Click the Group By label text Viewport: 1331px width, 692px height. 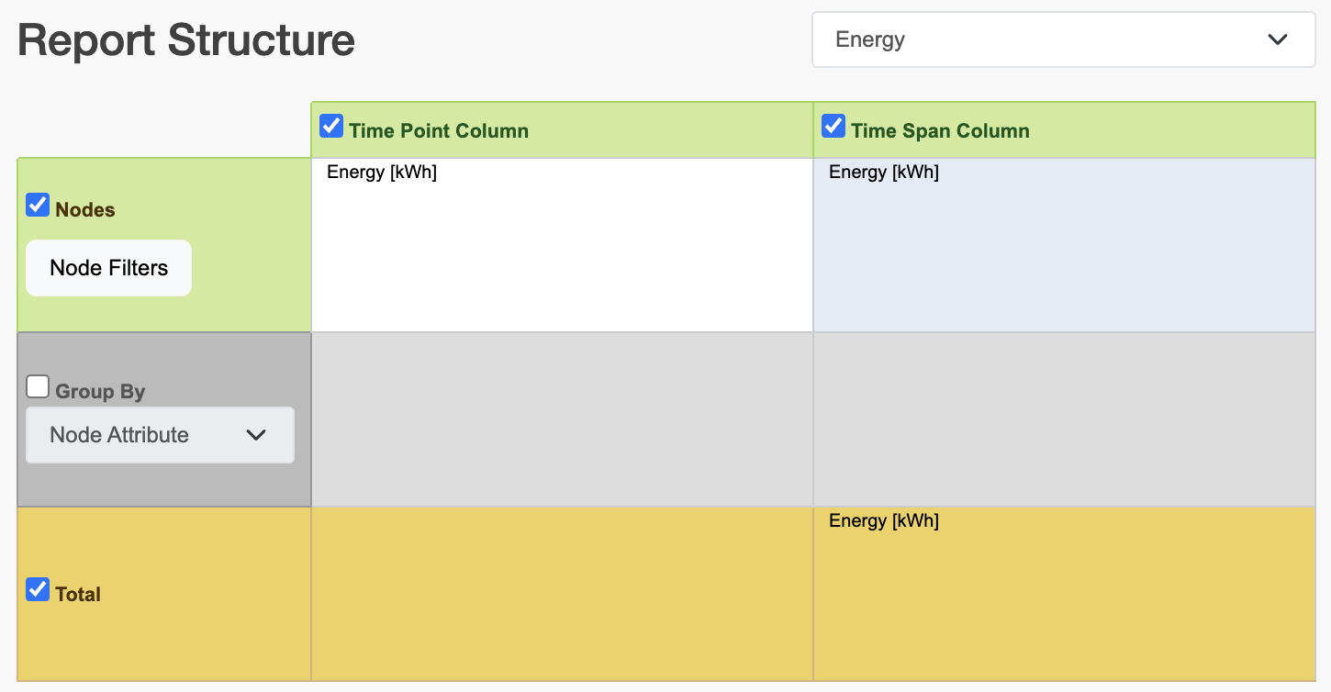[x=100, y=392]
